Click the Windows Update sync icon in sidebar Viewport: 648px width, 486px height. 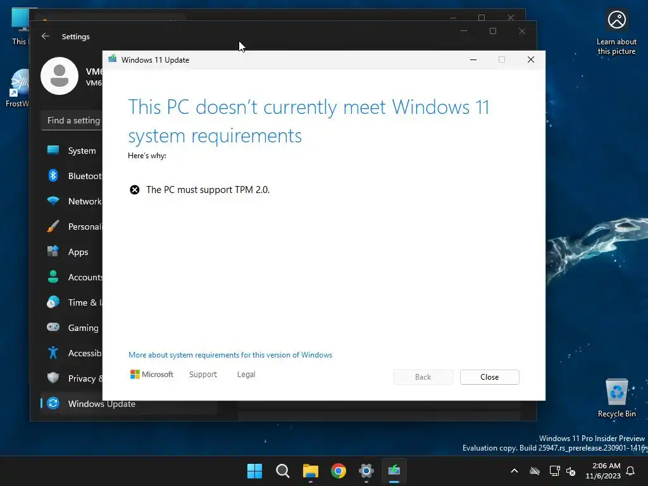(53, 403)
